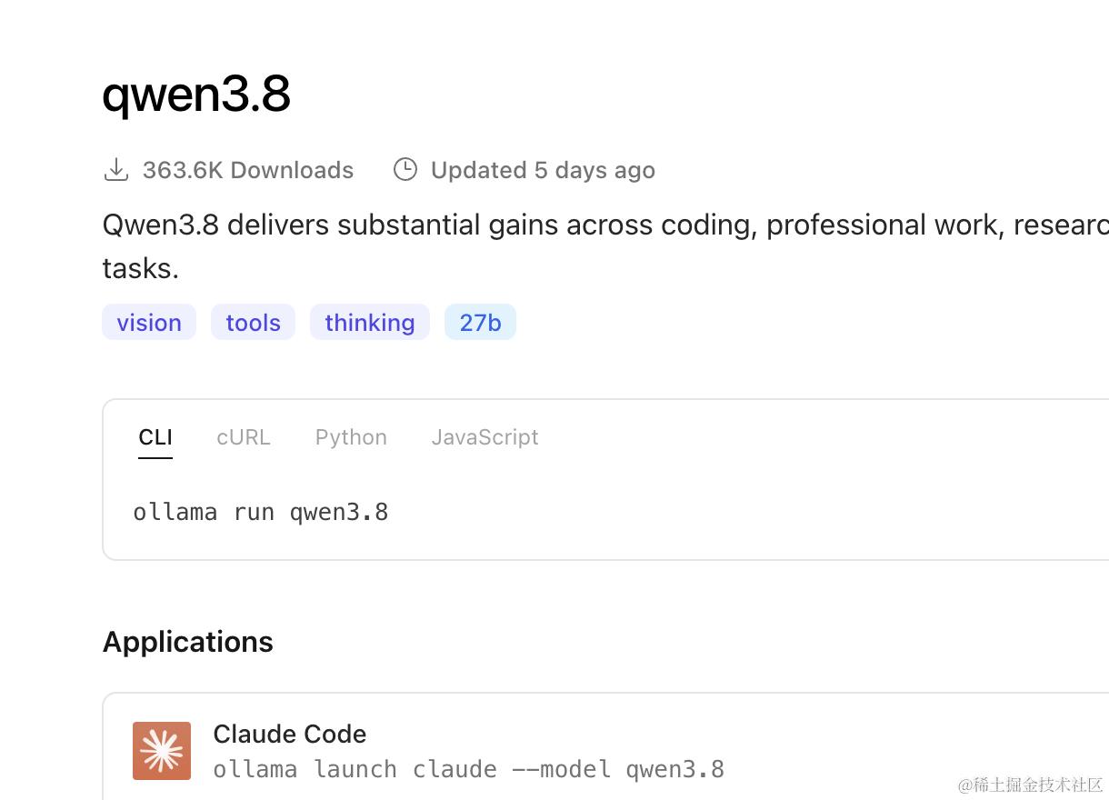
Task: Select the vision tag
Action: click(149, 323)
